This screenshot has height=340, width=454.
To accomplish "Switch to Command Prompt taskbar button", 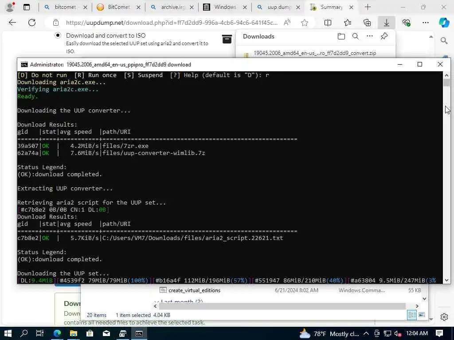I will 139,334.
